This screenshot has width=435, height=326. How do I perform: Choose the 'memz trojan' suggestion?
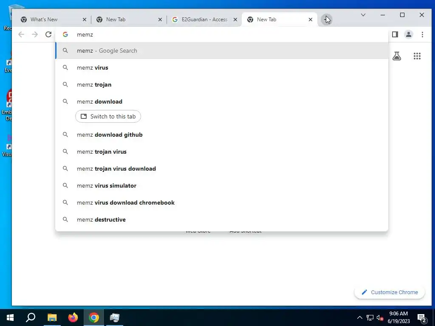(222, 84)
